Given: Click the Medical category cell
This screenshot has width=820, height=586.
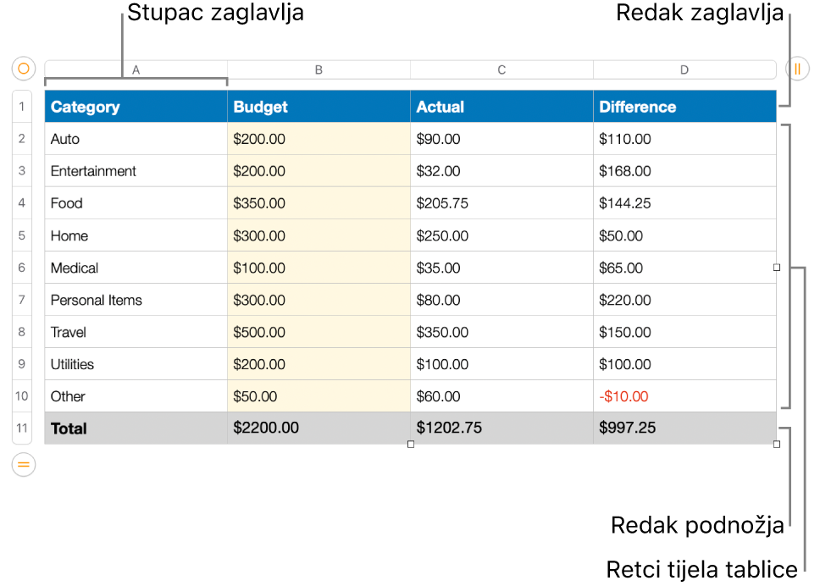Looking at the screenshot, I should pyautogui.click(x=136, y=268).
